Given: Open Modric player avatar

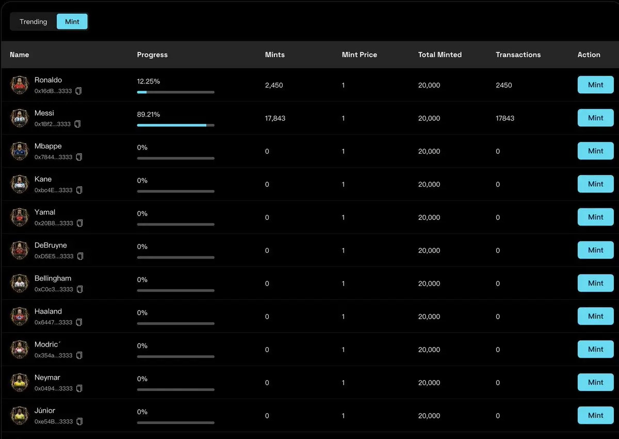Looking at the screenshot, I should click(x=20, y=349).
